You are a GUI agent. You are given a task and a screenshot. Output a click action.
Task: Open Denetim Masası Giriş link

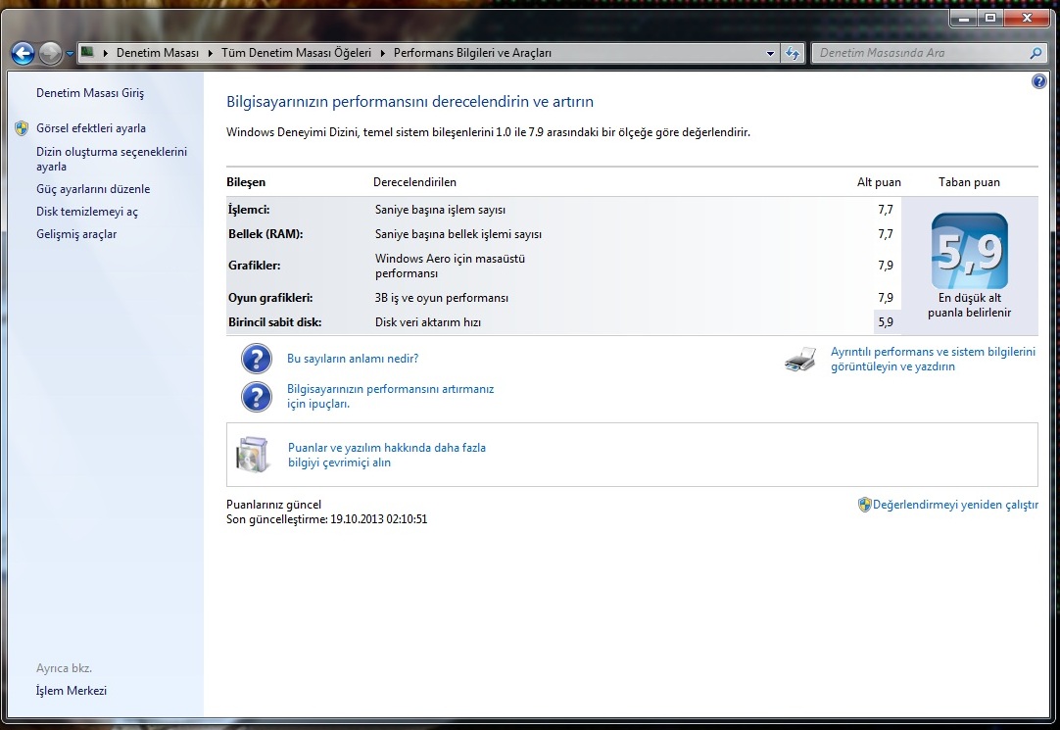coord(90,93)
